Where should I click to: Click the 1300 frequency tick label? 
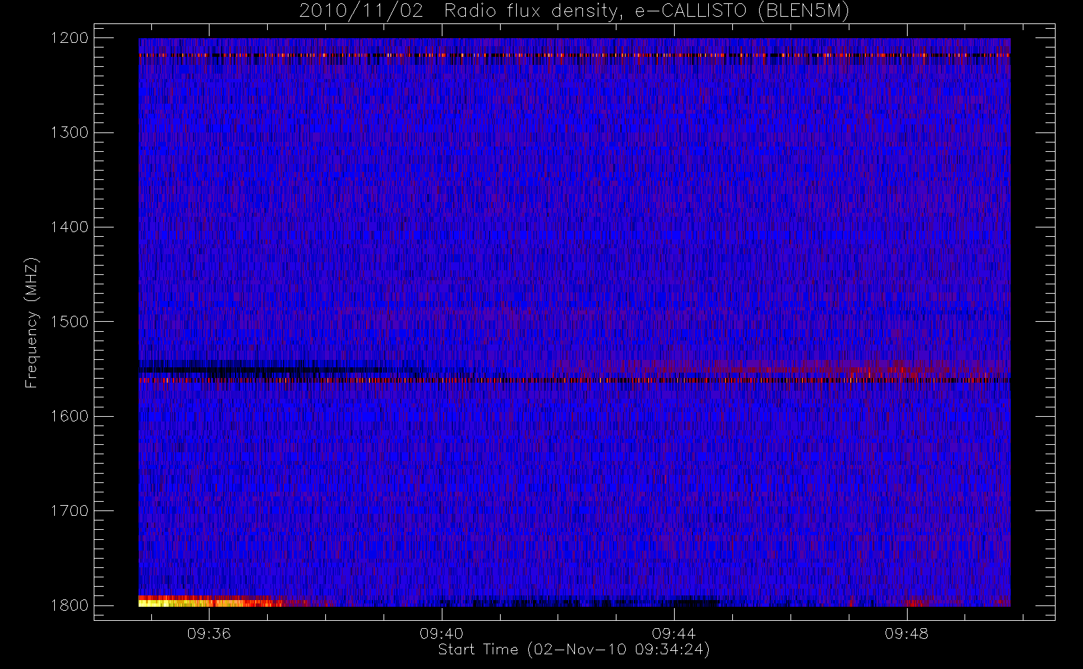(70, 132)
